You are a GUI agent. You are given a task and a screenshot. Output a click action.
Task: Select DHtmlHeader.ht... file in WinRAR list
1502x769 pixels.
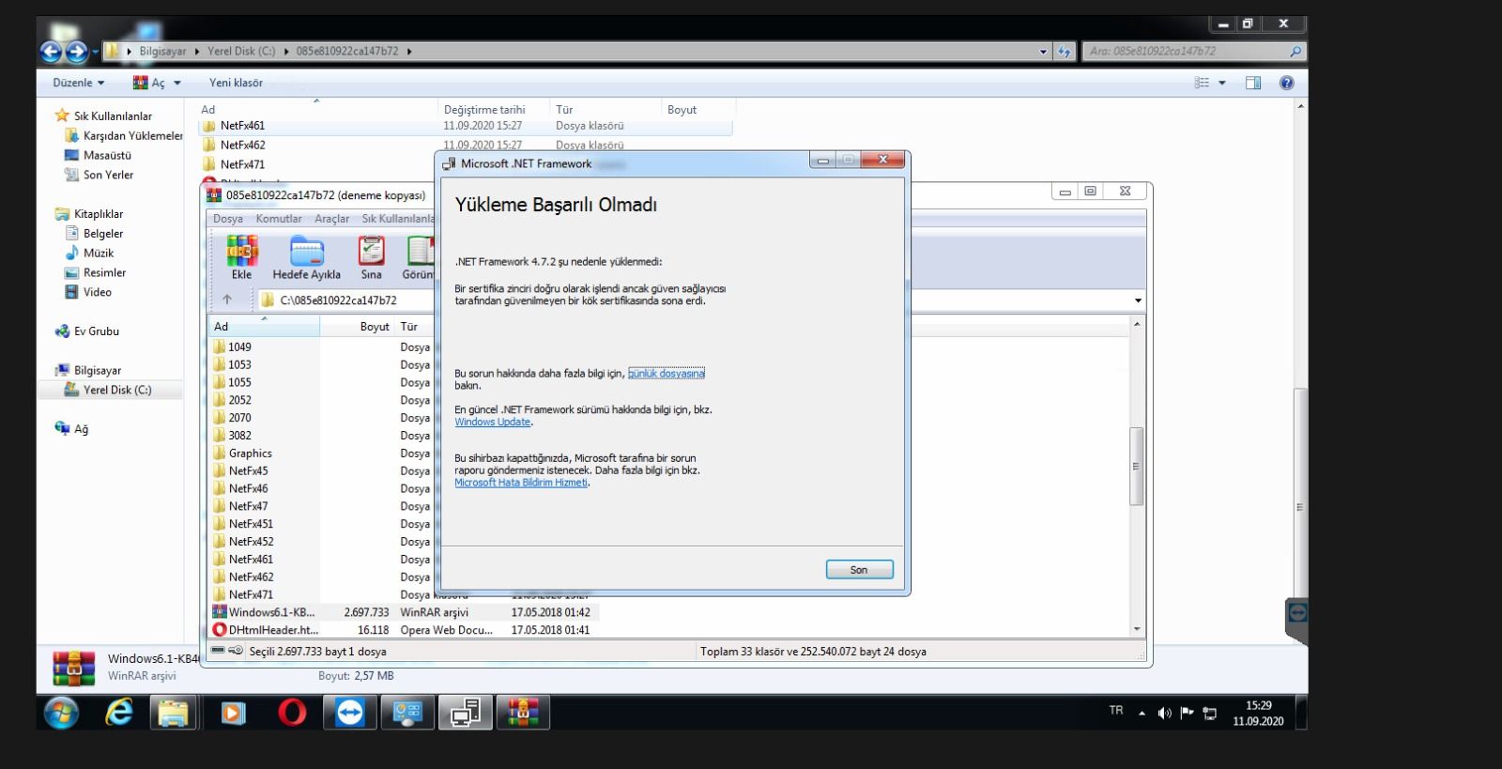coord(273,630)
